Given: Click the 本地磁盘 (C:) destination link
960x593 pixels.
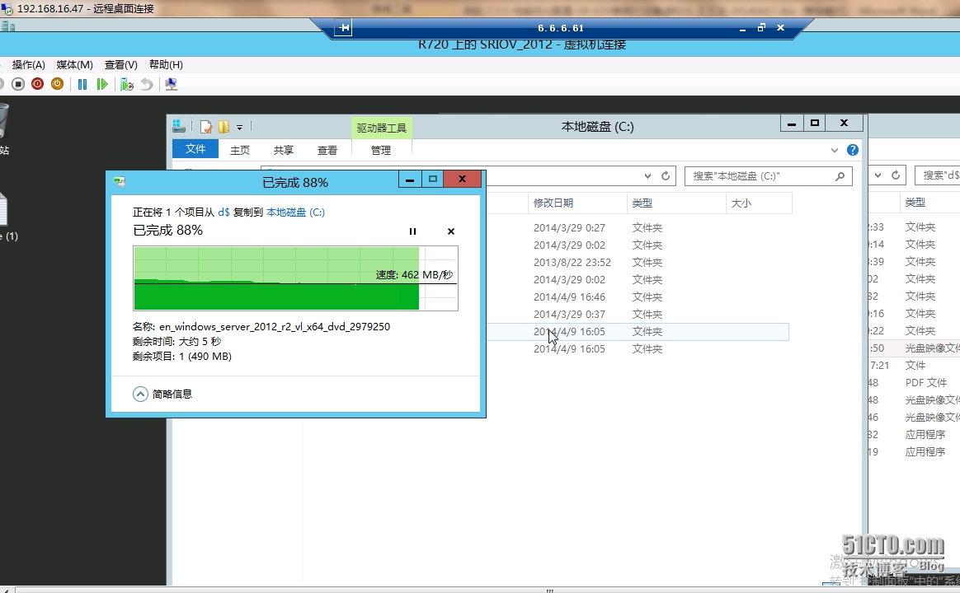Looking at the screenshot, I should pos(296,212).
